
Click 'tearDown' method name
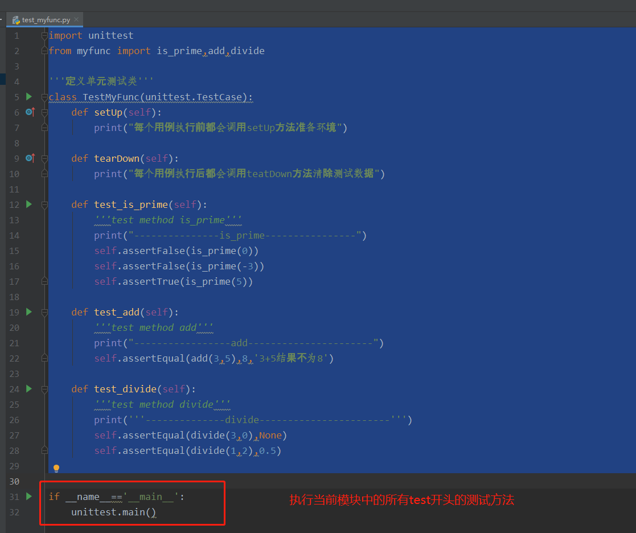tap(117, 159)
